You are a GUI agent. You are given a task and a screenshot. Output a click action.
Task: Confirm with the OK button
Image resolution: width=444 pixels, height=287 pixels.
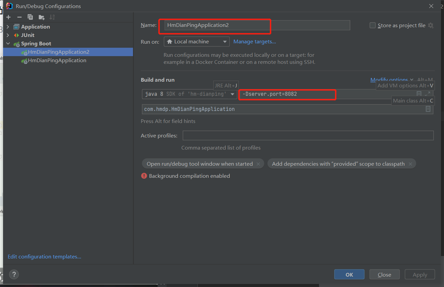click(x=349, y=275)
